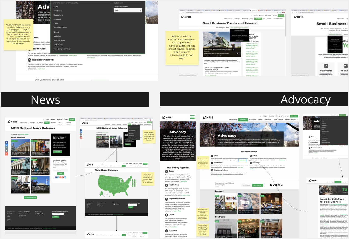Click email share icon on News page sidebar

tap(7, 151)
